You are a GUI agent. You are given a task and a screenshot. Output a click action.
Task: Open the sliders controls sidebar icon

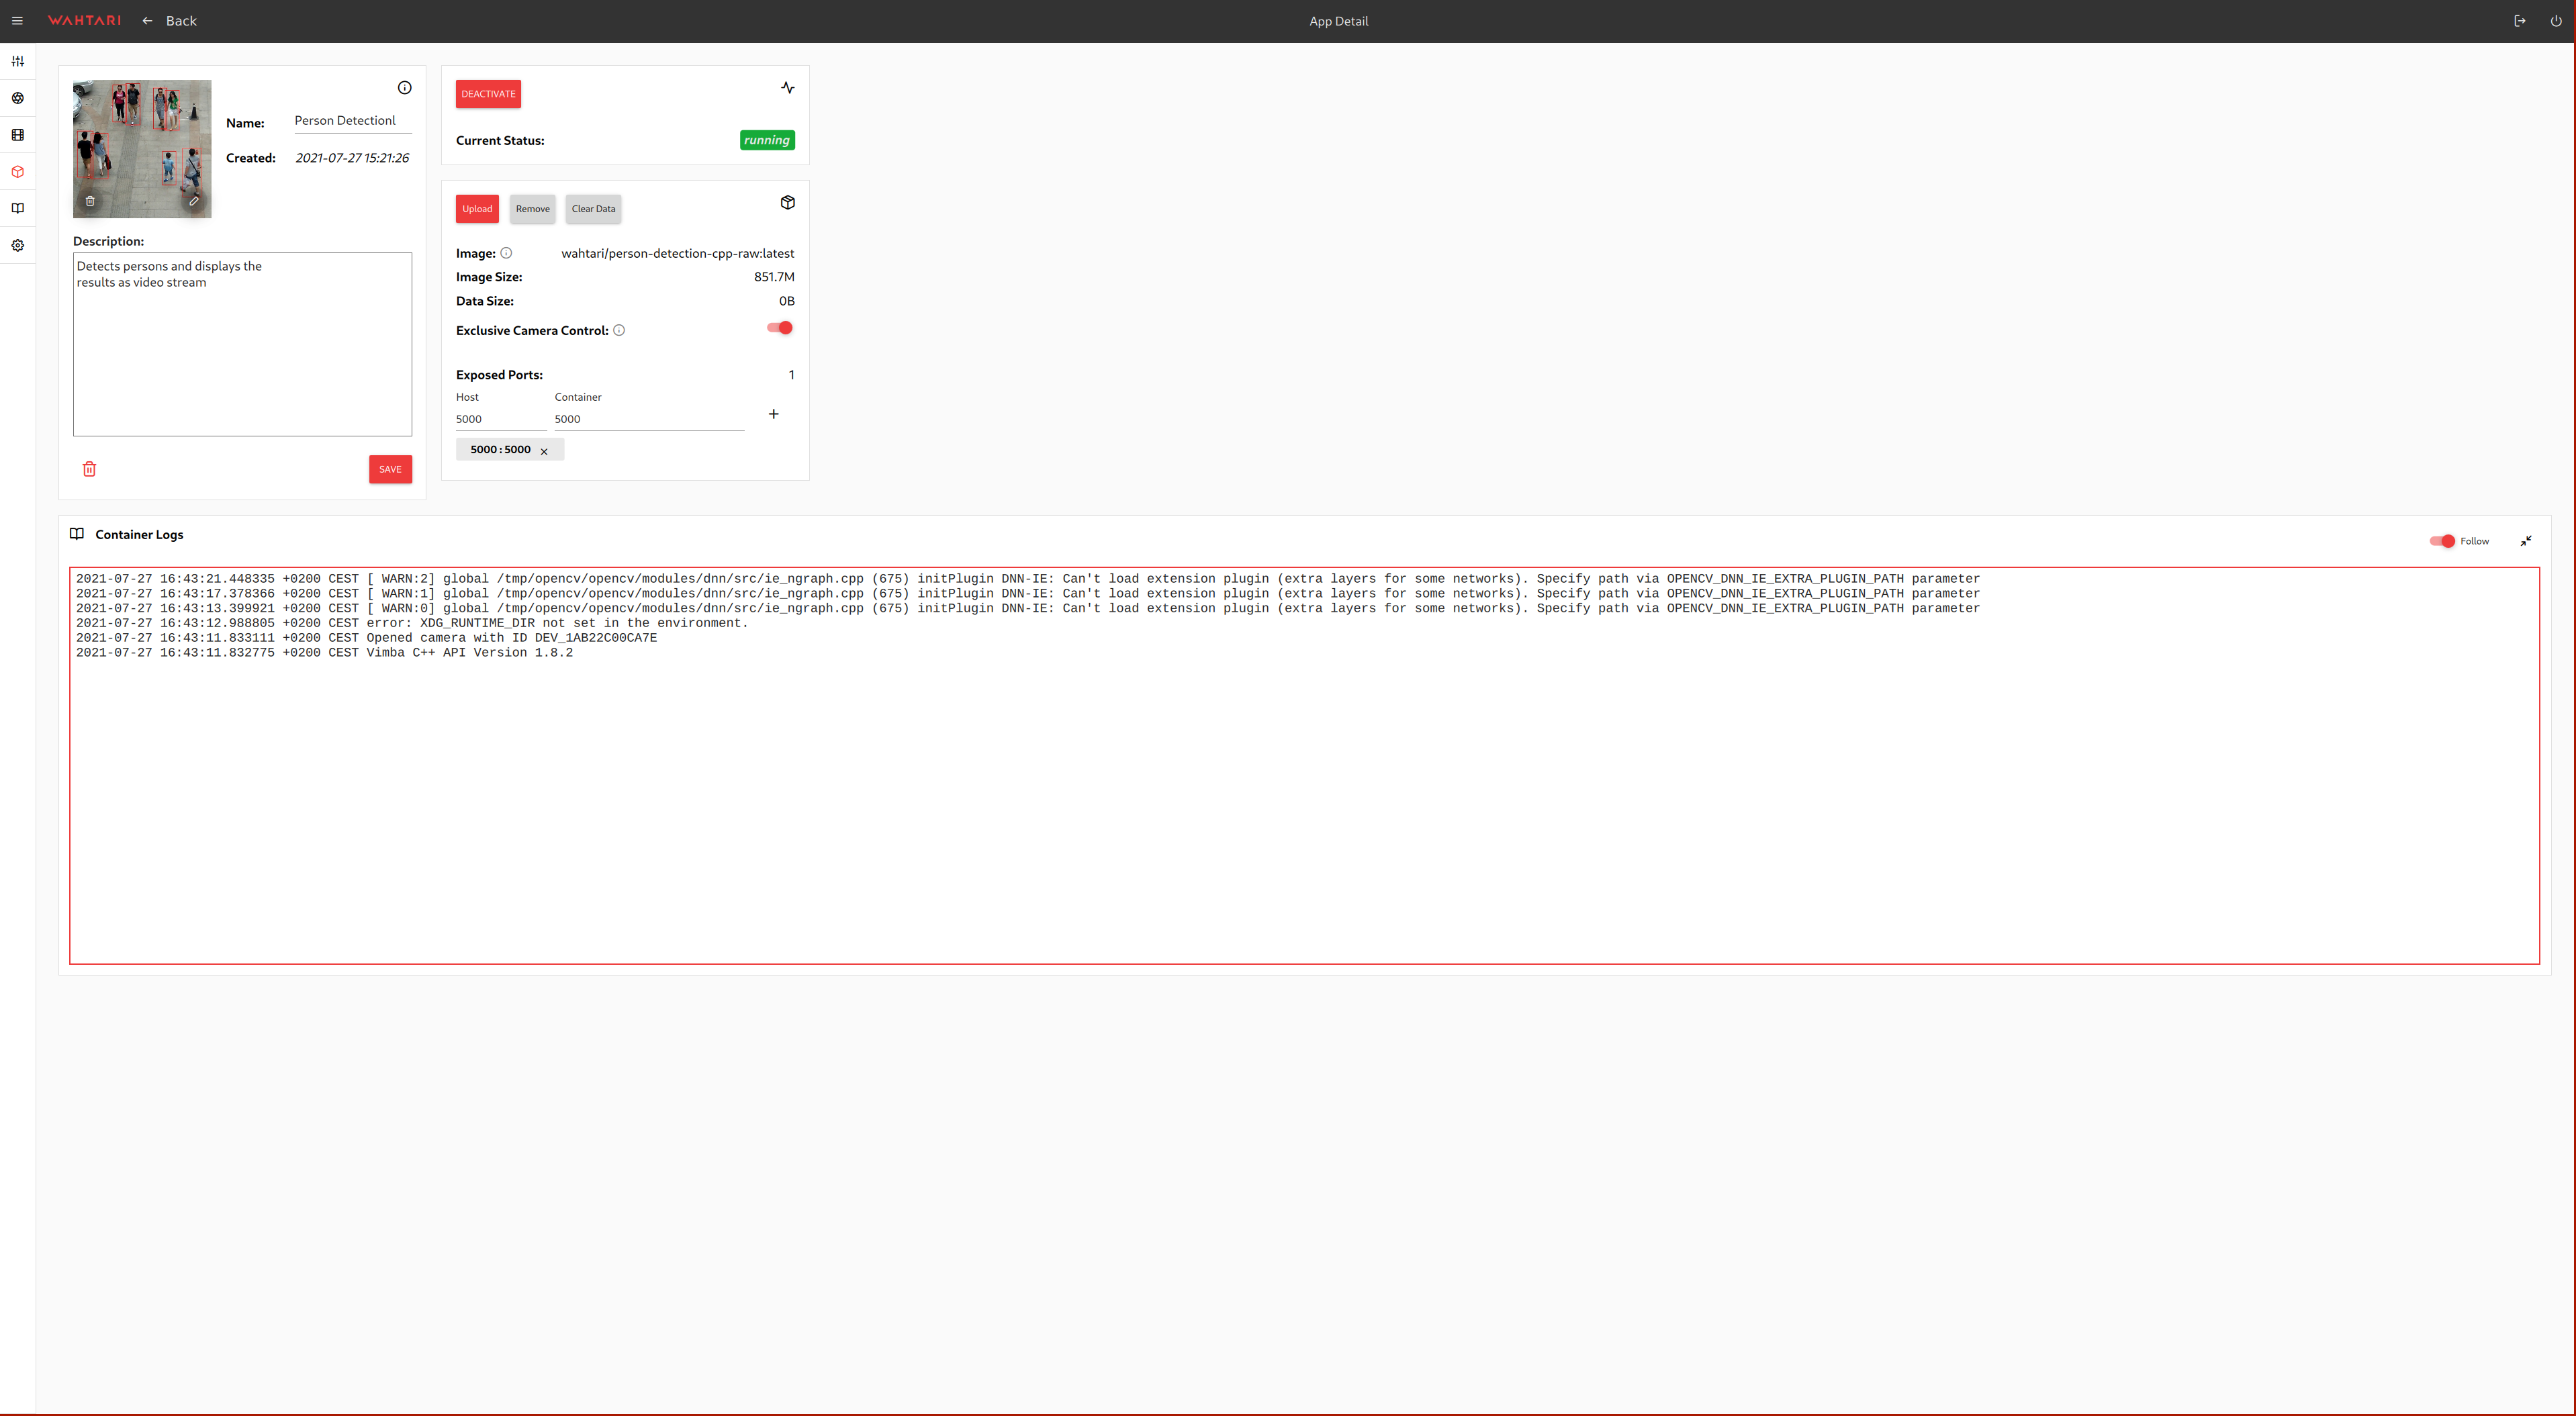coord(18,61)
